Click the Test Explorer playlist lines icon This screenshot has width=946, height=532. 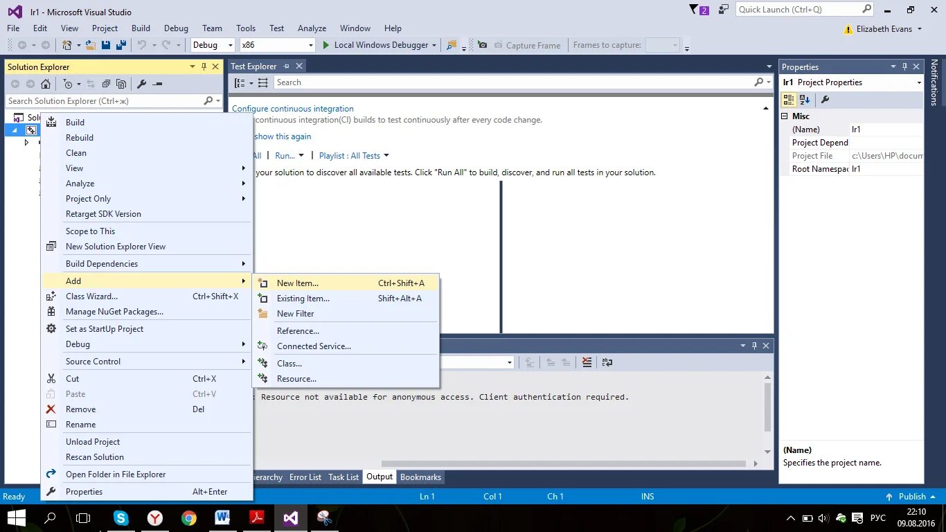pyautogui.click(x=263, y=82)
